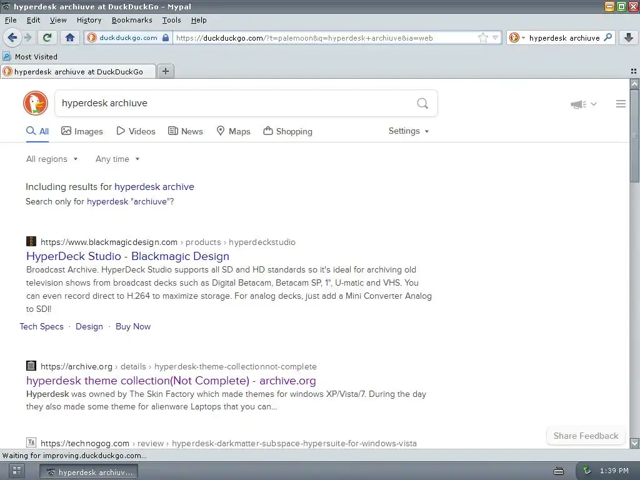Open the File menu
The image size is (640, 480).
(11, 20)
